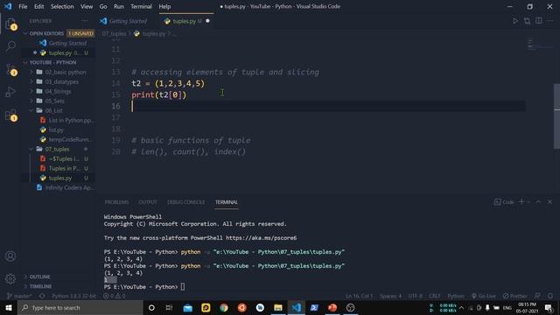Open the Help menu
The height and width of the screenshot is (315, 560).
tap(164, 6)
